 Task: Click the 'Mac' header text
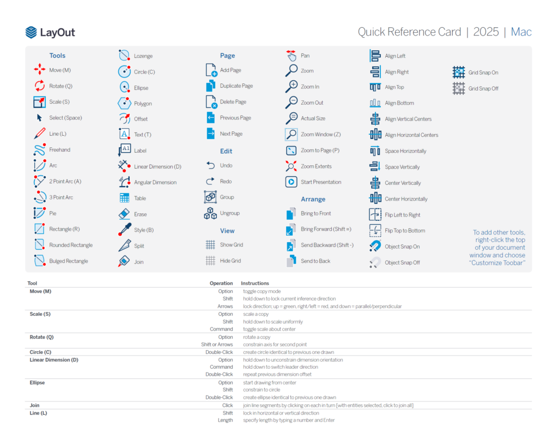(521, 32)
